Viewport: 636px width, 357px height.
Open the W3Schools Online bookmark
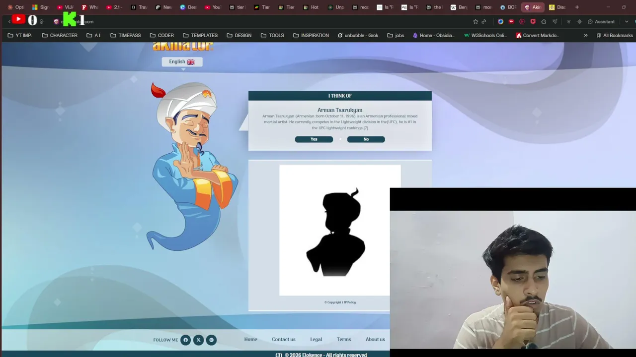(x=485, y=35)
